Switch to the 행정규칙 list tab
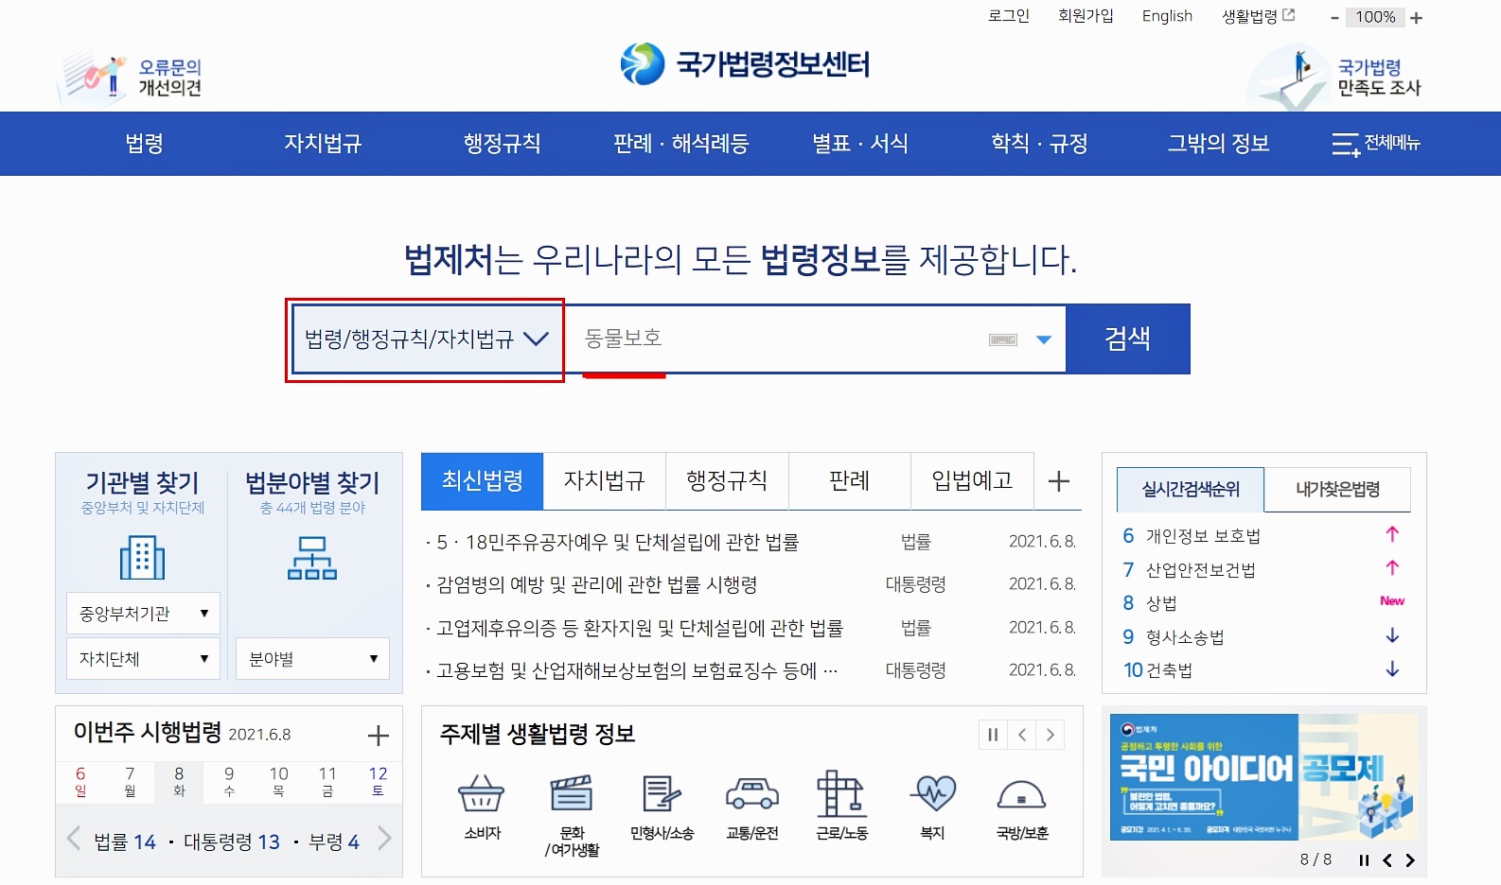This screenshot has width=1501, height=885. coord(727,481)
